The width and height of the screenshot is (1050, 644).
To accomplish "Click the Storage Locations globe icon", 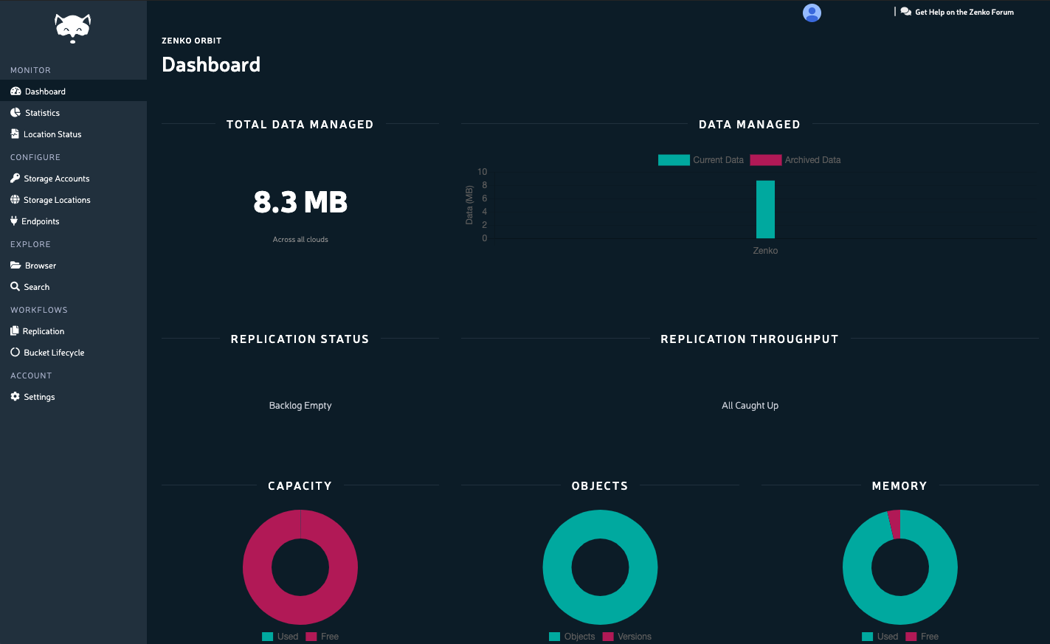I will tap(15, 200).
